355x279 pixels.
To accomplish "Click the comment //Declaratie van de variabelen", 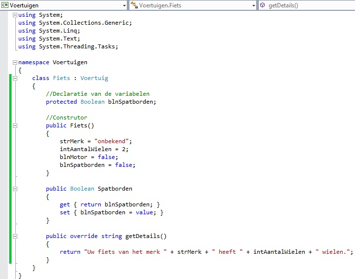I will [98, 94].
